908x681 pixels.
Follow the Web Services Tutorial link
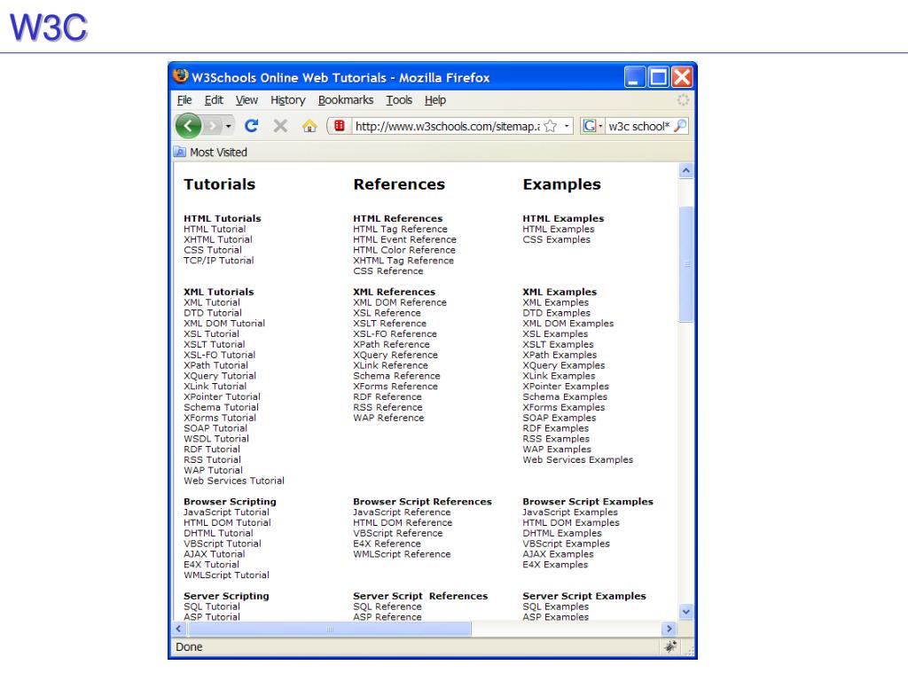point(234,480)
